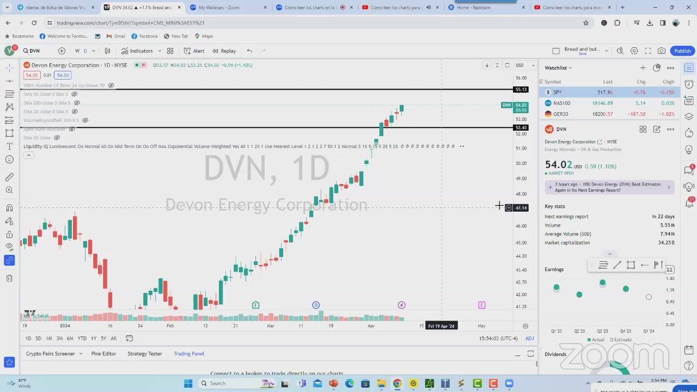Viewport: 697px width, 392px height.
Task: Toggle hide all drawings eye icon
Action: click(9, 247)
